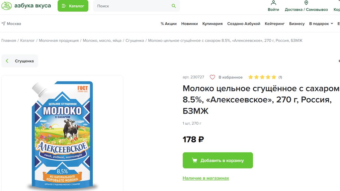Open the Каталог menu button
This screenshot has height=191, width=340.
[73, 6]
